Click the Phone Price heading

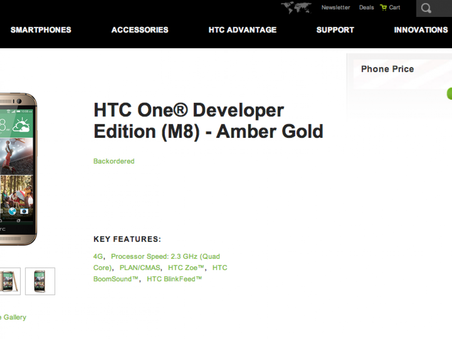387,69
